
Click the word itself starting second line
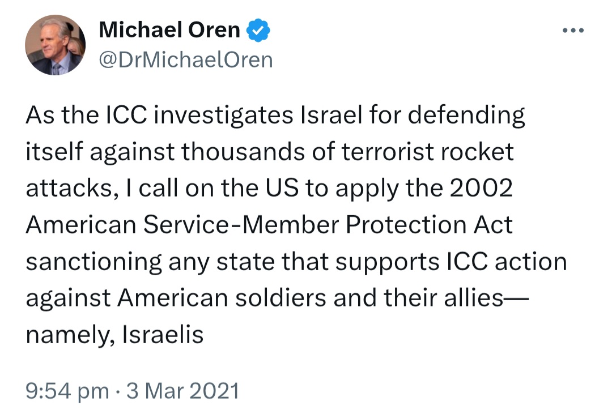(54, 151)
